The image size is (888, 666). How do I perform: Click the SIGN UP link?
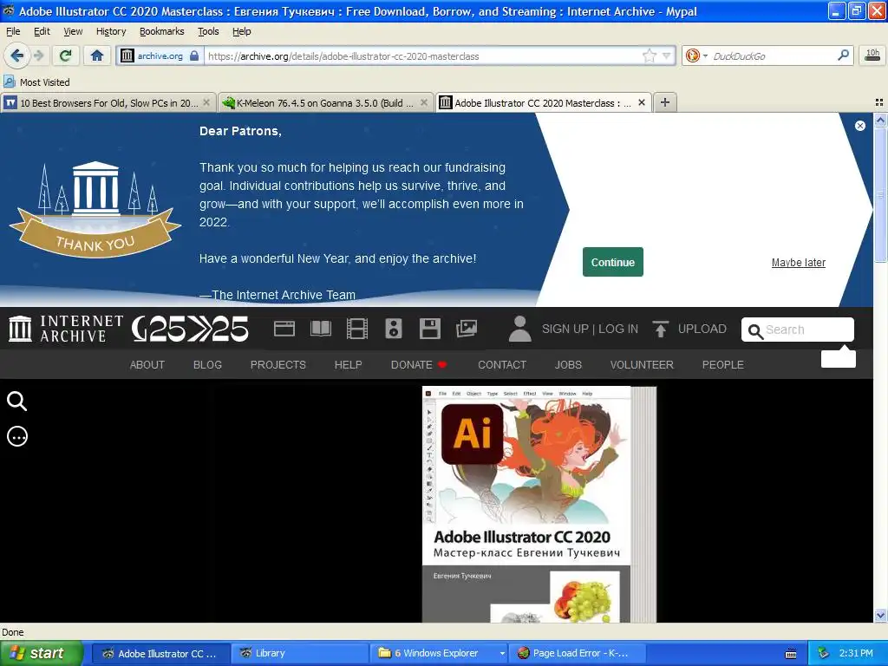[x=565, y=329]
